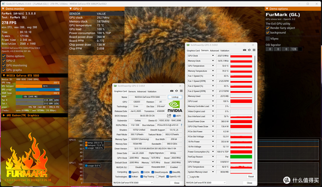322x187 pixels.
Task: Click the Driver Version value field
Action: 155,148
